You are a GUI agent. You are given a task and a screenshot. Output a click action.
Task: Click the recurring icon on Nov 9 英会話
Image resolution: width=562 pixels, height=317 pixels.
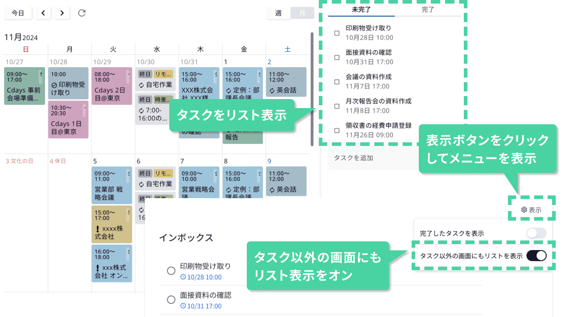click(x=272, y=190)
